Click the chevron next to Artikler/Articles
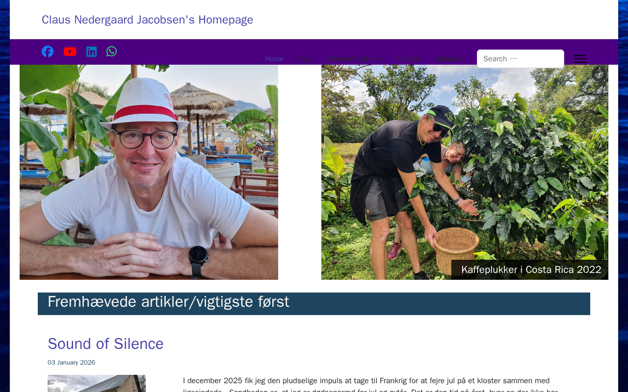 pos(379,59)
